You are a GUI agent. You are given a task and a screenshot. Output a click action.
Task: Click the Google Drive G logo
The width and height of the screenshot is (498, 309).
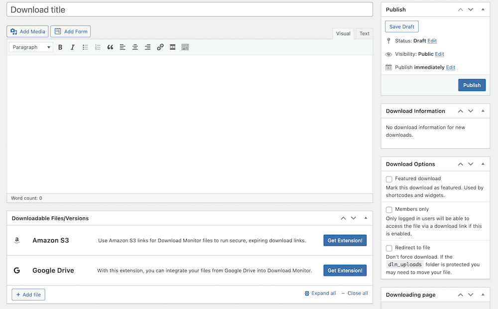[17, 270]
